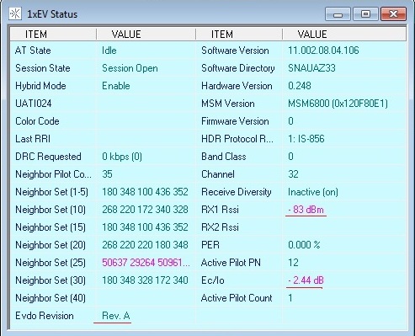Select the Session Open value

[x=130, y=68]
